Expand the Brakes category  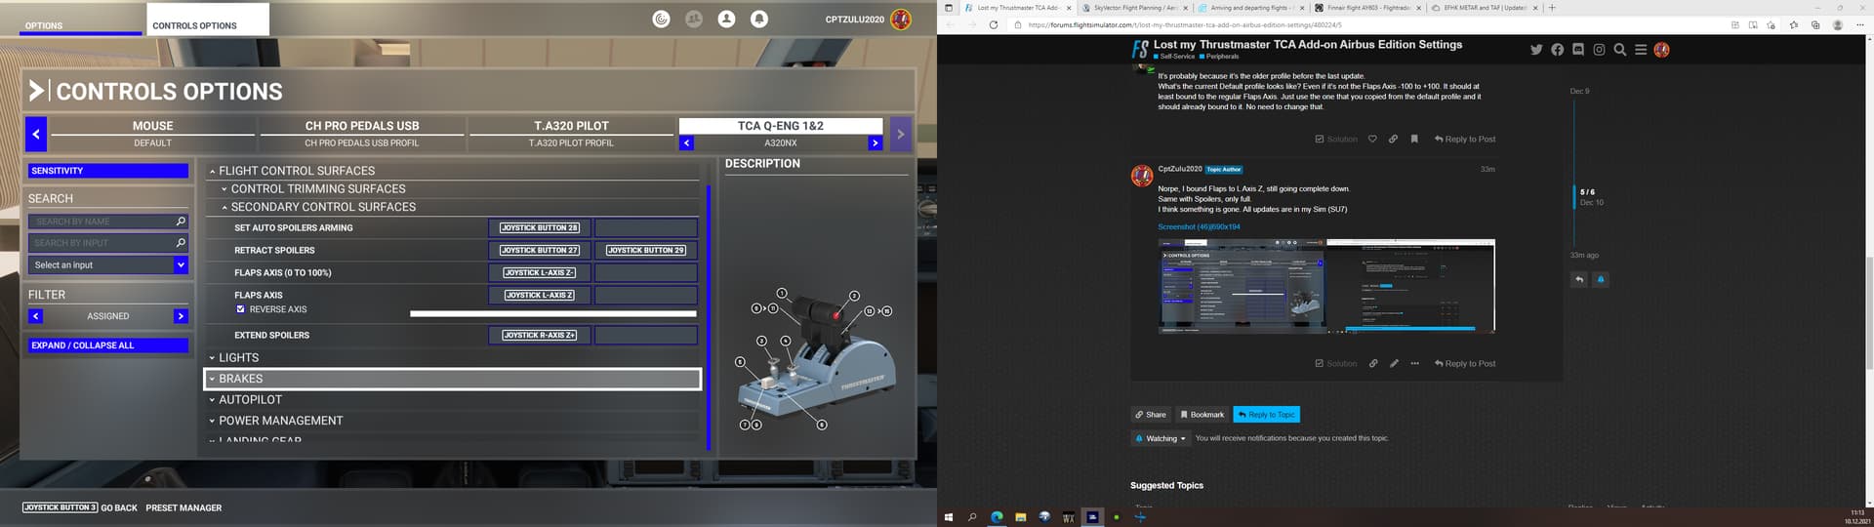pos(453,379)
